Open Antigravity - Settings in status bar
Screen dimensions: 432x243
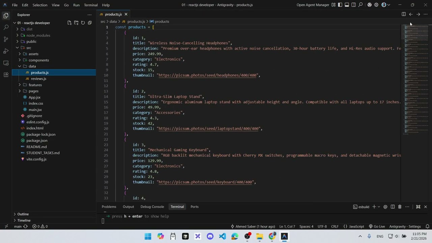pyautogui.click(x=405, y=226)
